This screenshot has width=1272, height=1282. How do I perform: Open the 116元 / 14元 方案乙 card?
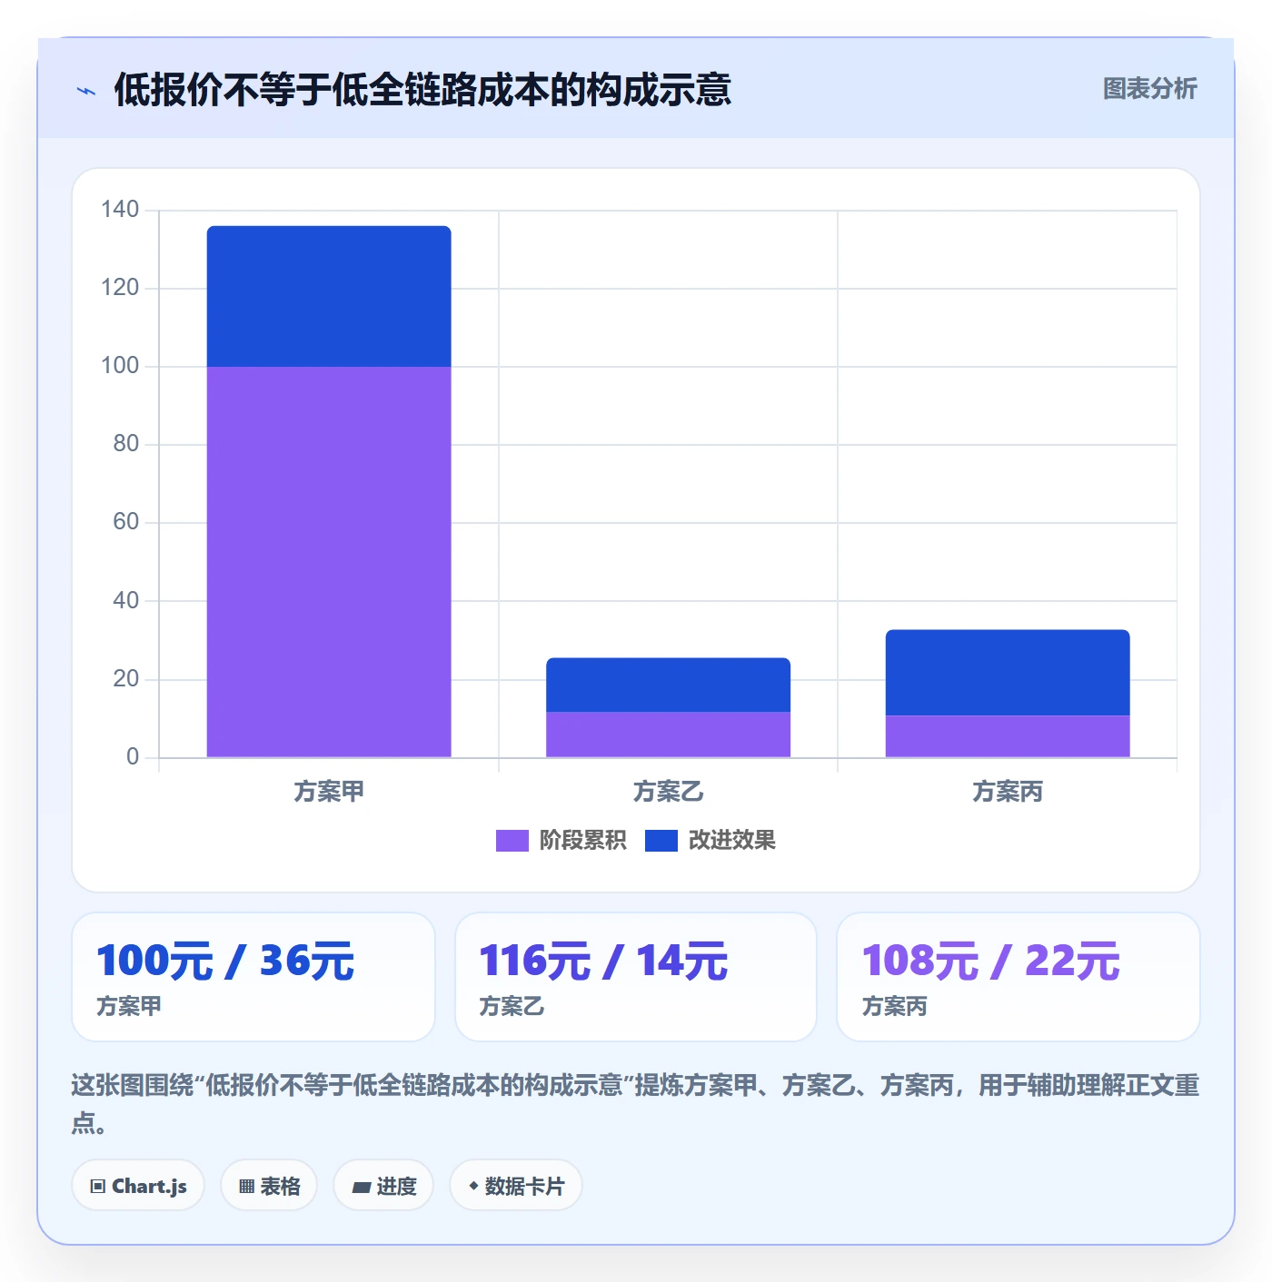(636, 977)
